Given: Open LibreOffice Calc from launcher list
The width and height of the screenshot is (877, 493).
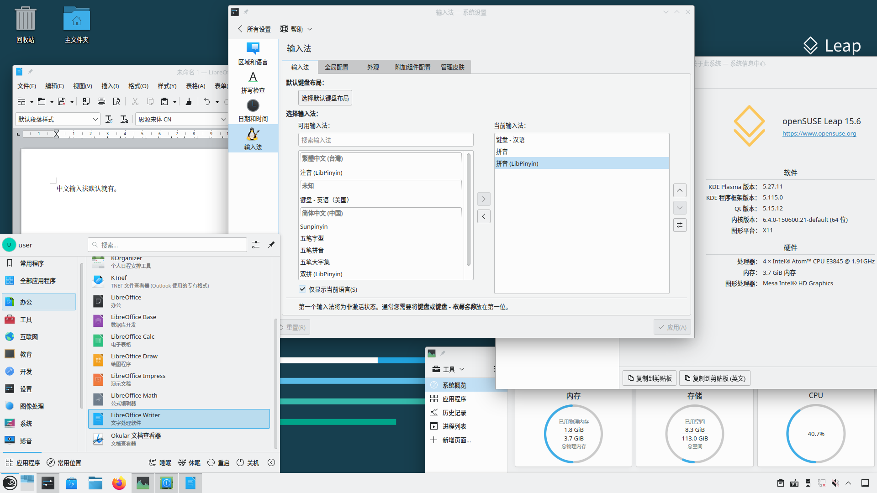Looking at the screenshot, I should [179, 340].
